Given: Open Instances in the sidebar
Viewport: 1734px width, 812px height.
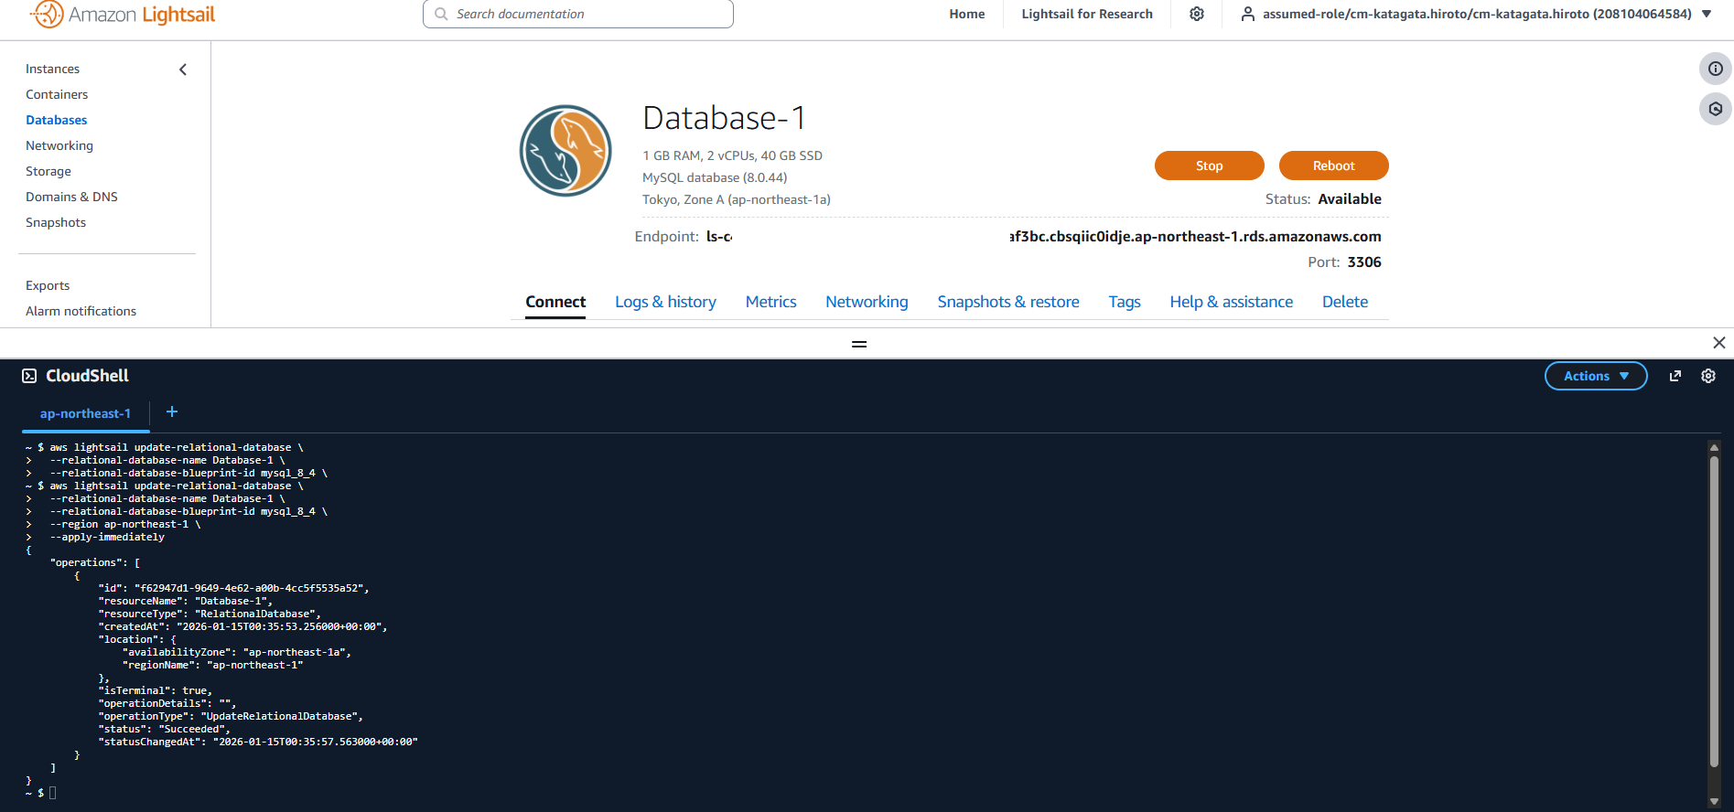Looking at the screenshot, I should [52, 69].
